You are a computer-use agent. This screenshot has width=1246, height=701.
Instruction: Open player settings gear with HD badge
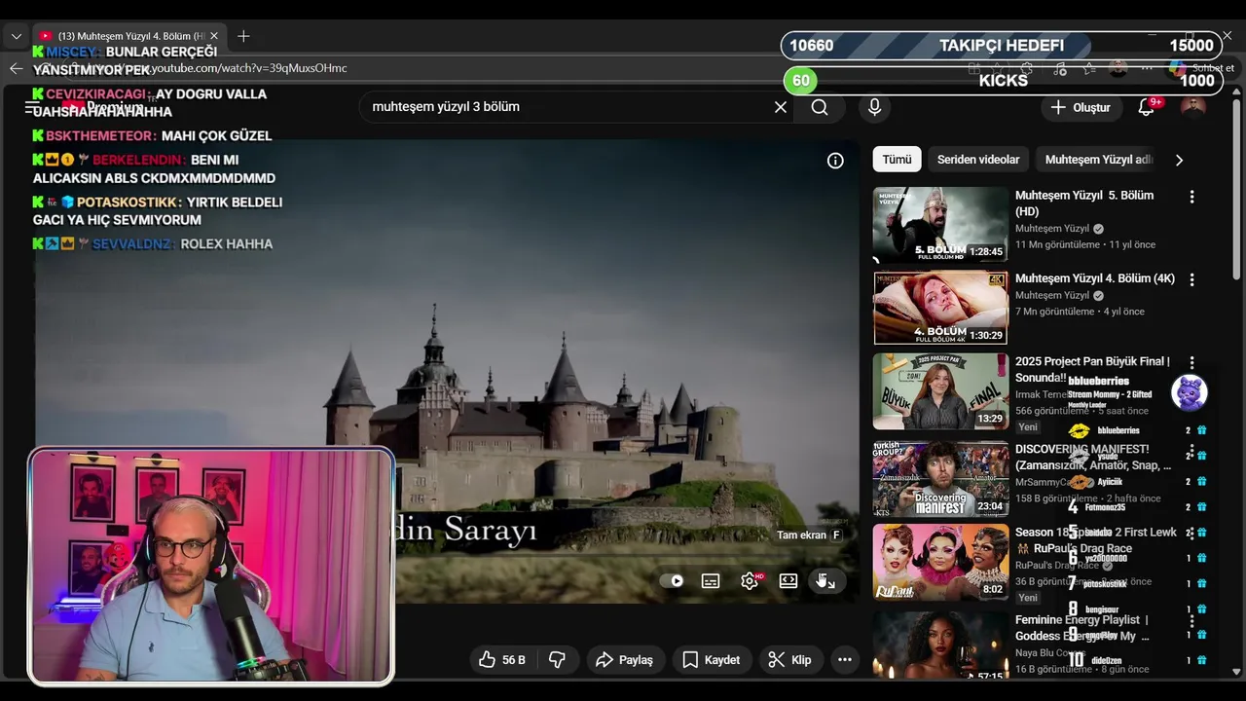750,580
